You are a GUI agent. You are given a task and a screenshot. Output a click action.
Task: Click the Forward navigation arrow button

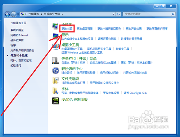(14, 14)
